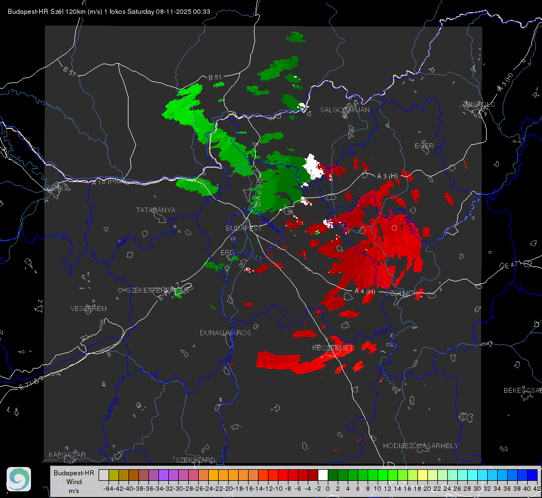Click the SZÉKESFEHÉRVÁR city label
The width and height of the screenshot is (542, 498).
[x=157, y=290]
